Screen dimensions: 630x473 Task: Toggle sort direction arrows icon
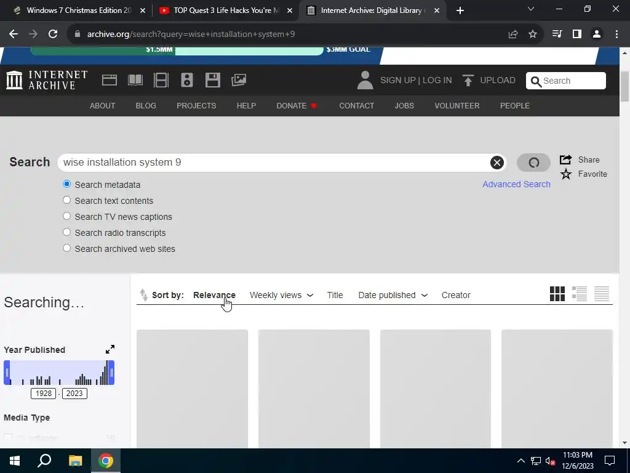point(143,295)
